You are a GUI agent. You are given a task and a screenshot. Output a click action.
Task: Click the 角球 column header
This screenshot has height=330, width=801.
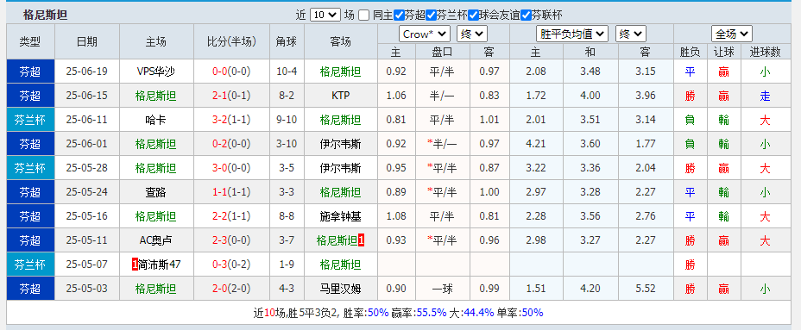[287, 42]
